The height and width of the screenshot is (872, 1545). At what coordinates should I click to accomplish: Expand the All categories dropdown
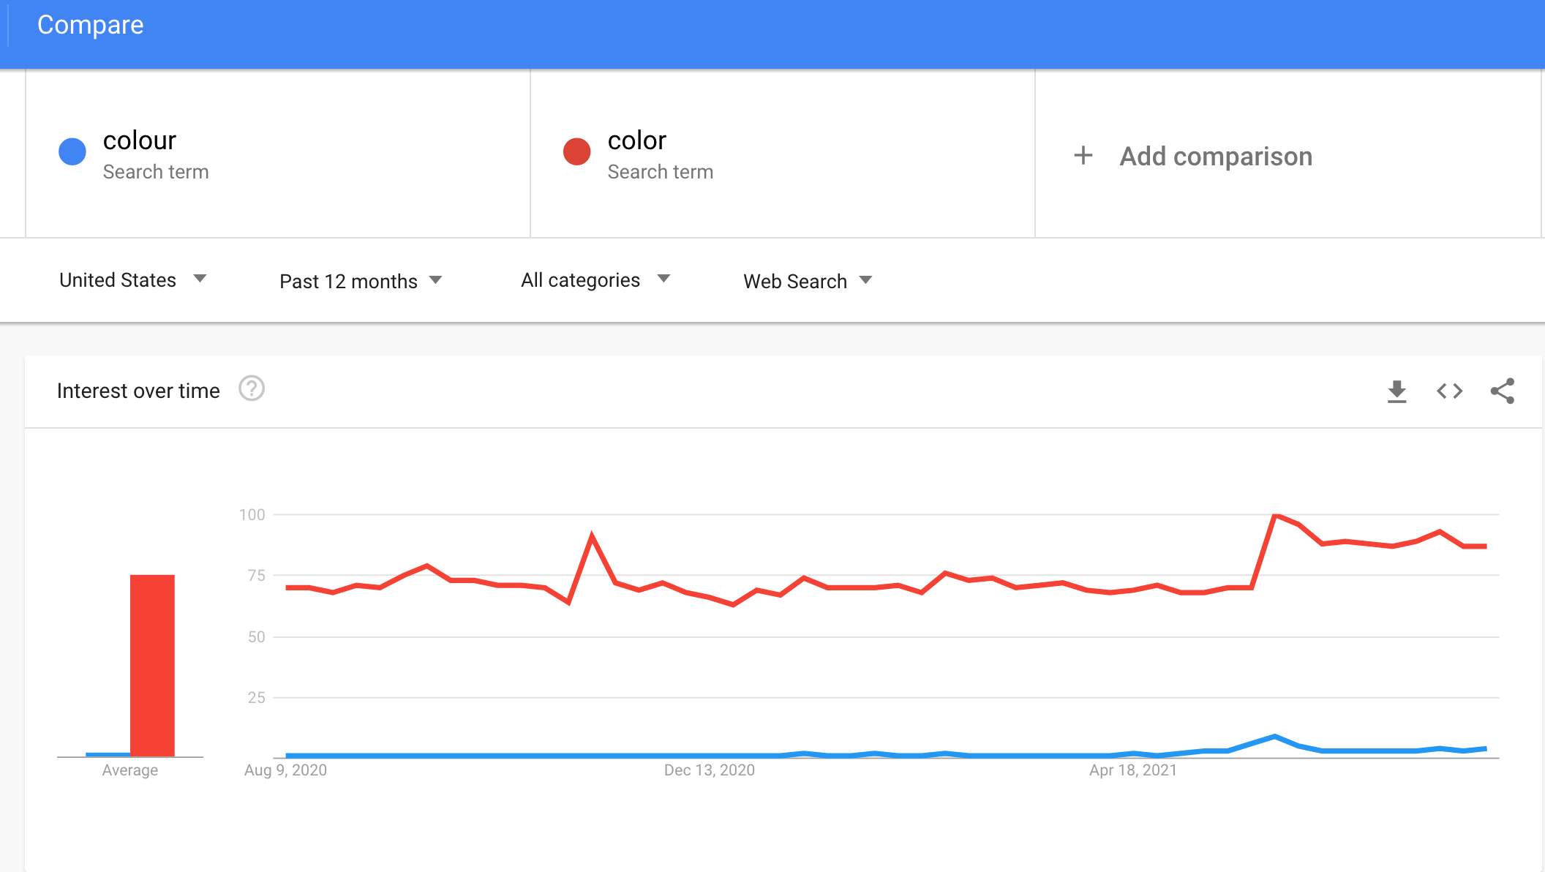tap(595, 280)
